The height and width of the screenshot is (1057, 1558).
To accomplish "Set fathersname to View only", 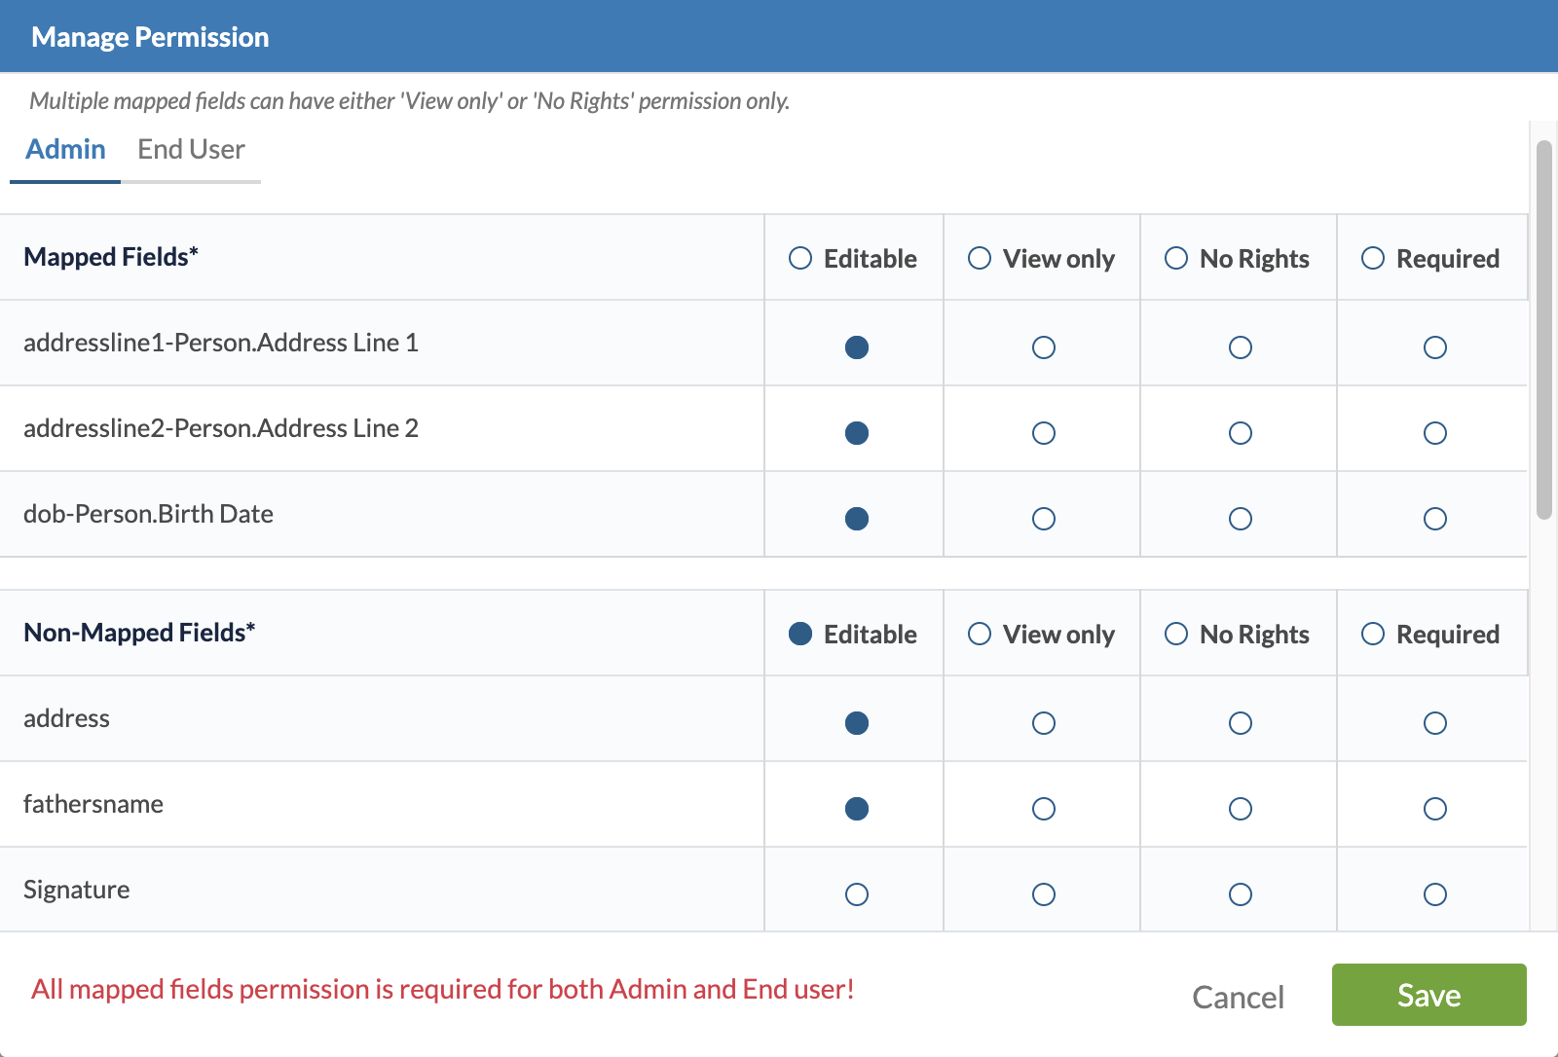I will click(1044, 809).
